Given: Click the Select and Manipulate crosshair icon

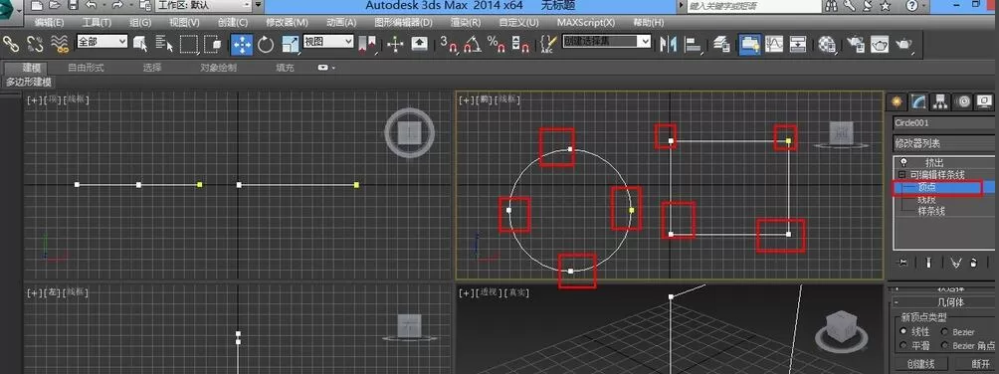Looking at the screenshot, I should (396, 44).
